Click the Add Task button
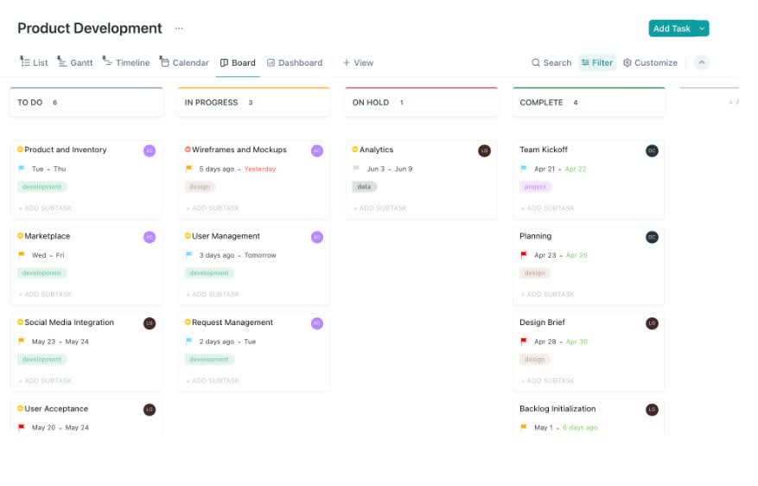The width and height of the screenshot is (758, 486). pyautogui.click(x=672, y=29)
